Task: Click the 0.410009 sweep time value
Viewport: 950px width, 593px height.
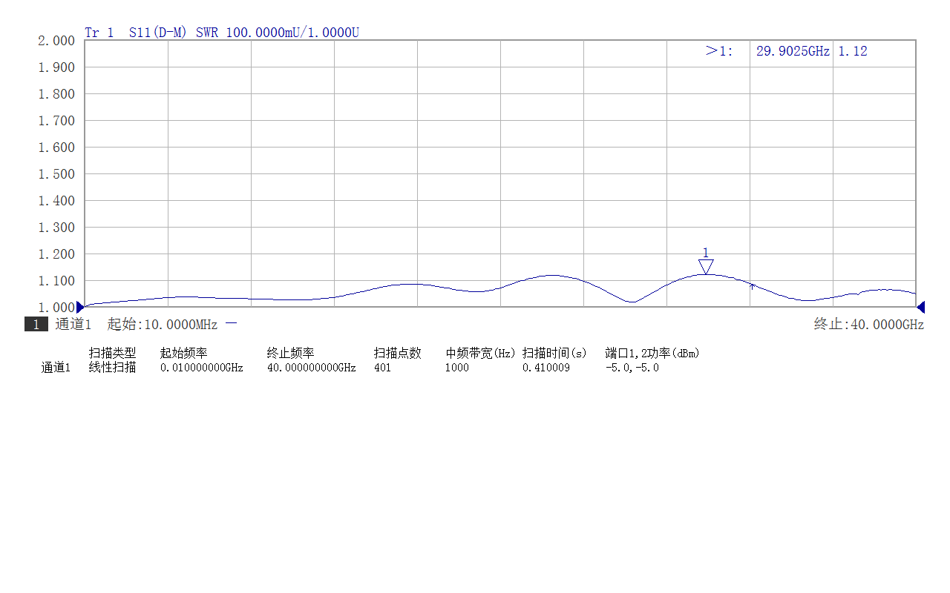Action: 546,368
